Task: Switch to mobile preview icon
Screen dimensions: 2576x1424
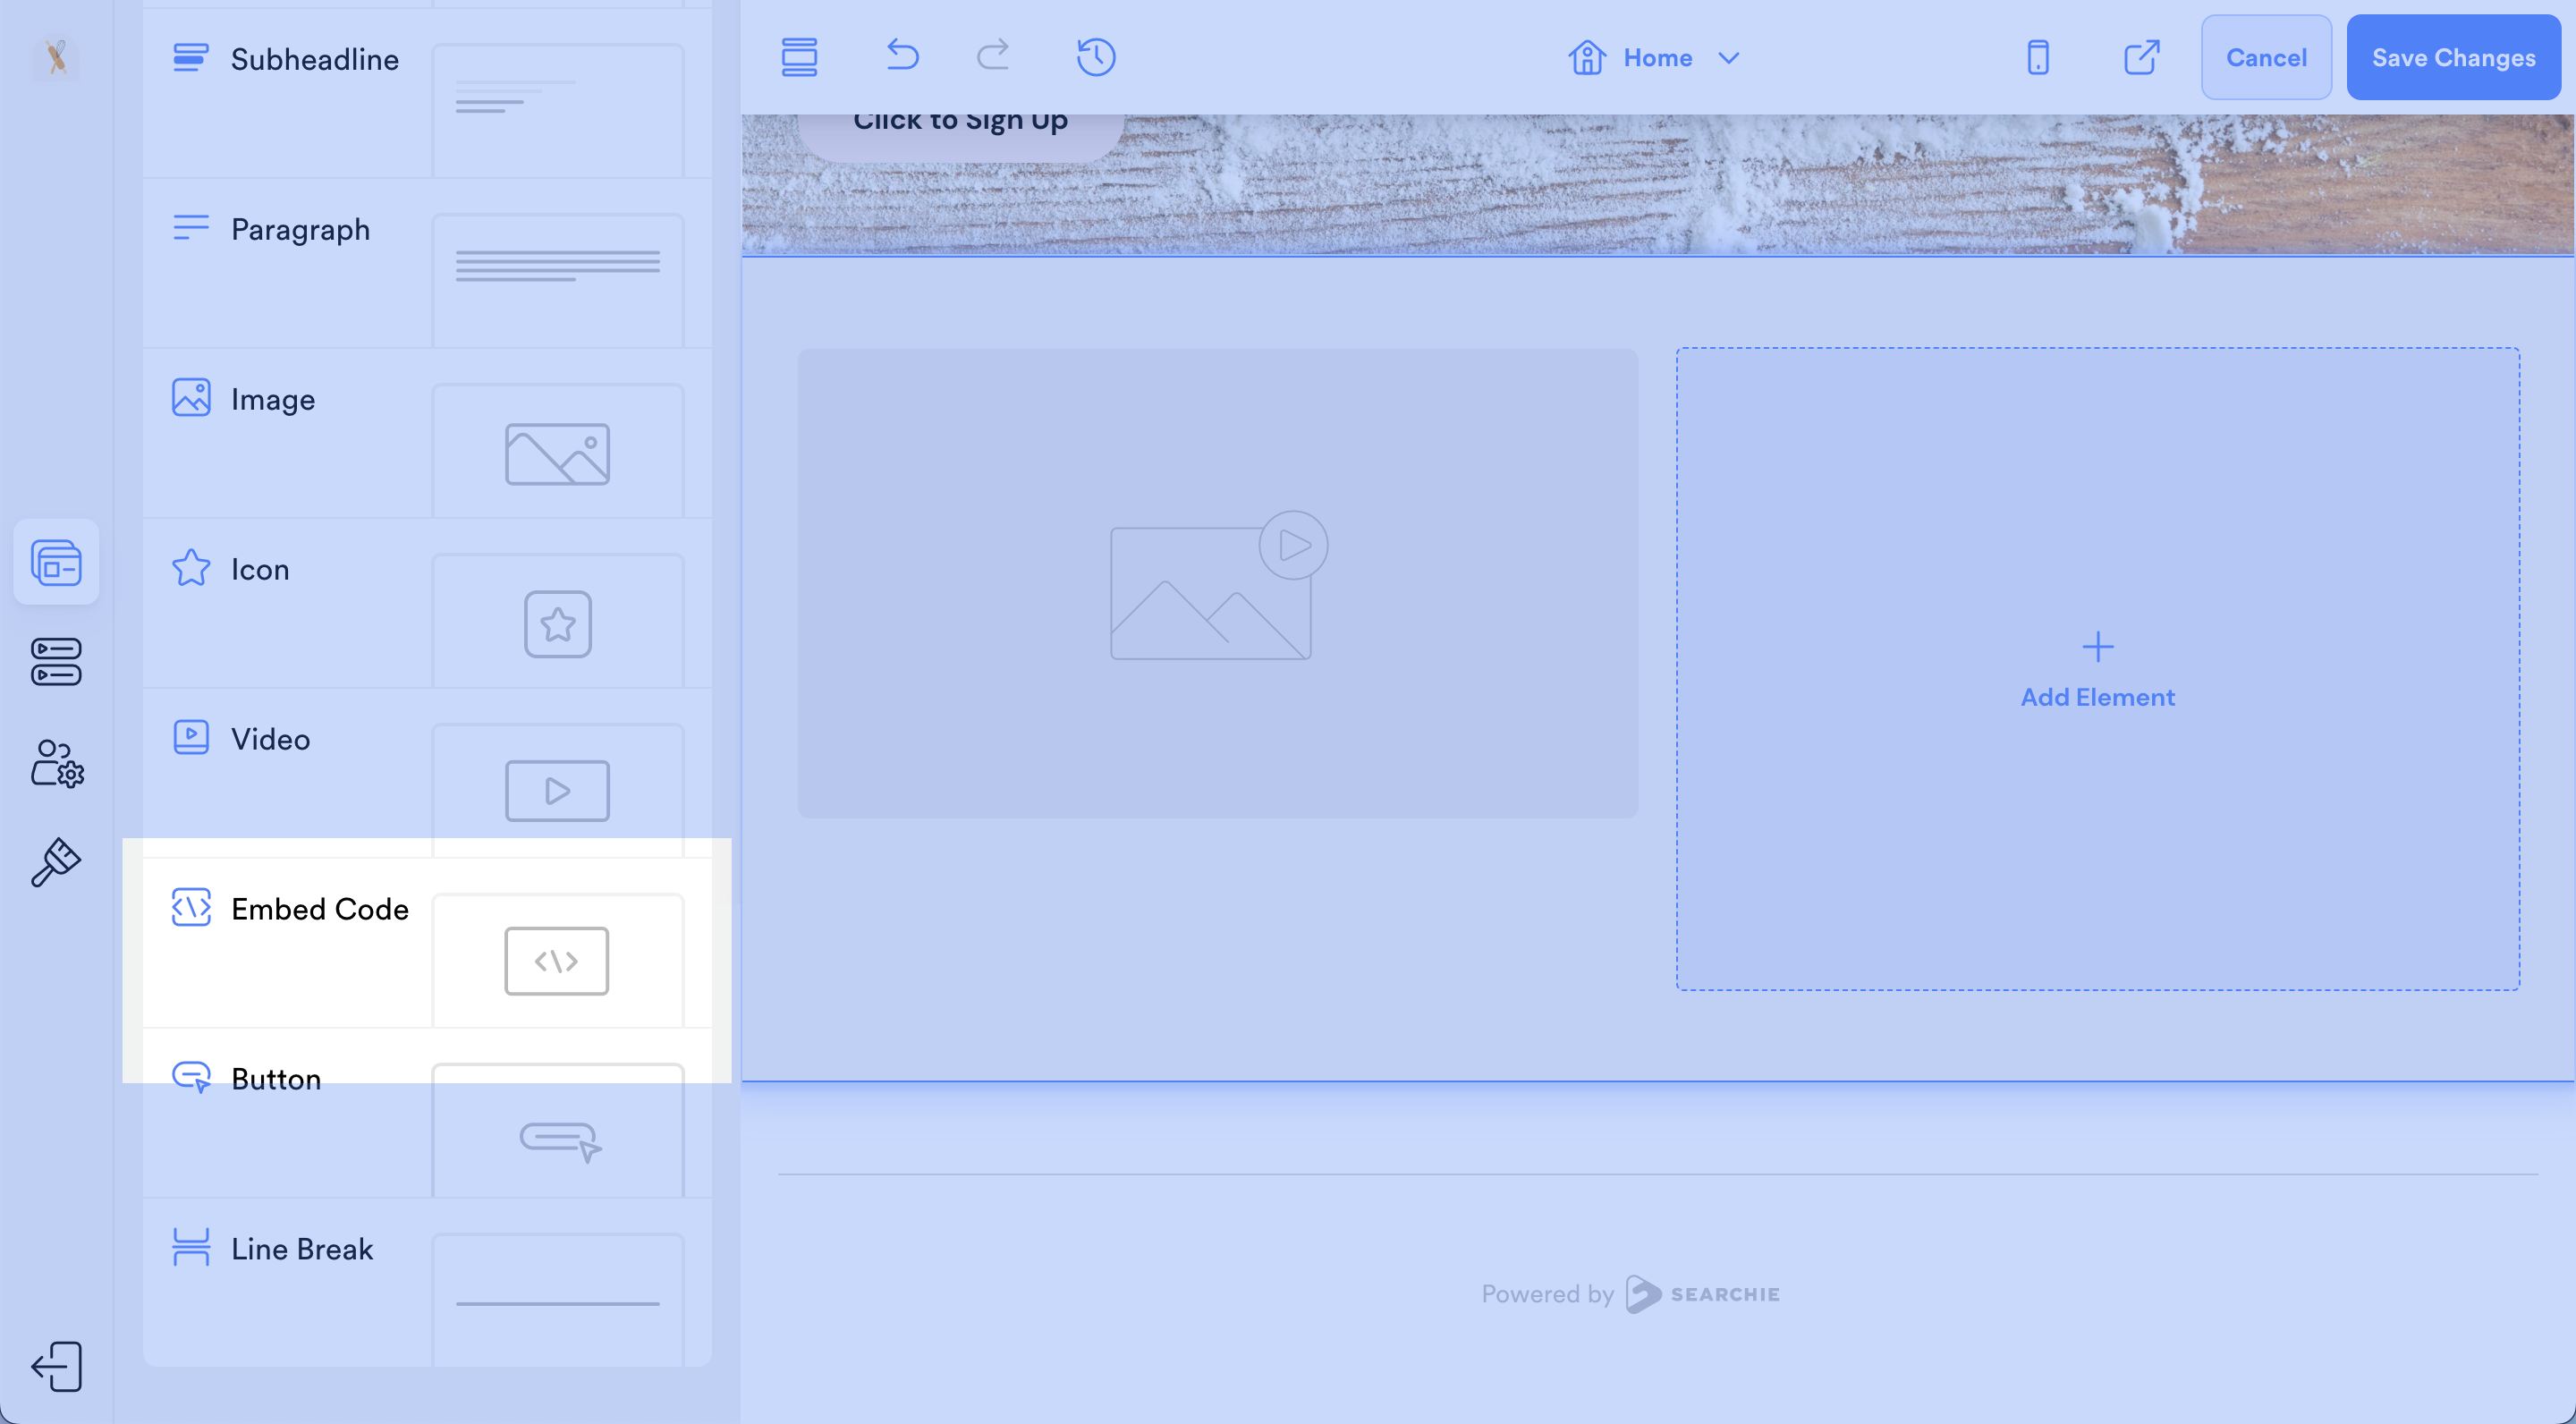Action: (x=2037, y=57)
